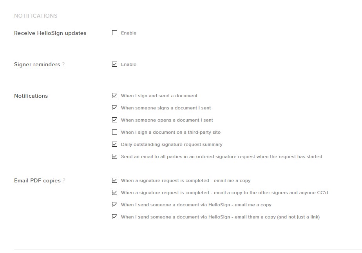Screen dimensions: 362x253
Task: Check 'When I sign a document on a third-party site'
Action: pos(114,132)
